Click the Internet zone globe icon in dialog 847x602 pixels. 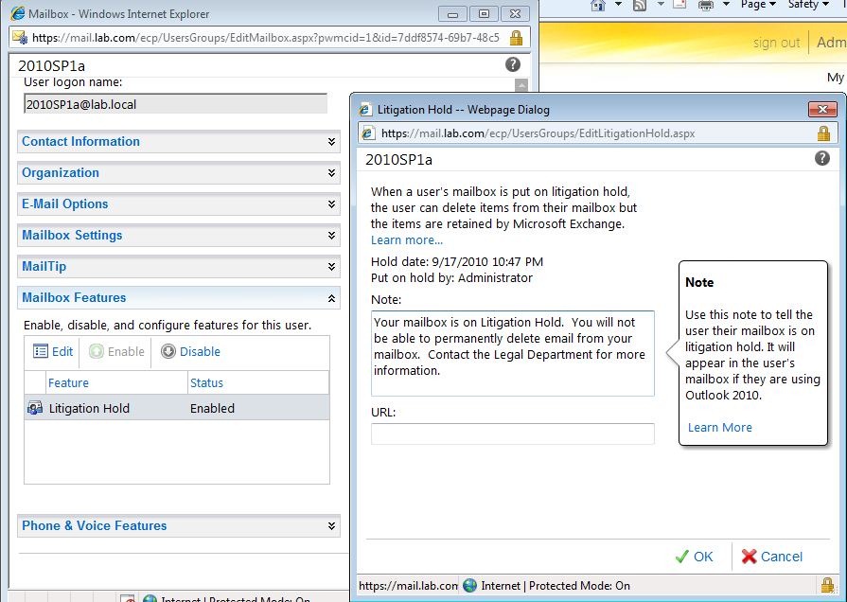click(470, 585)
